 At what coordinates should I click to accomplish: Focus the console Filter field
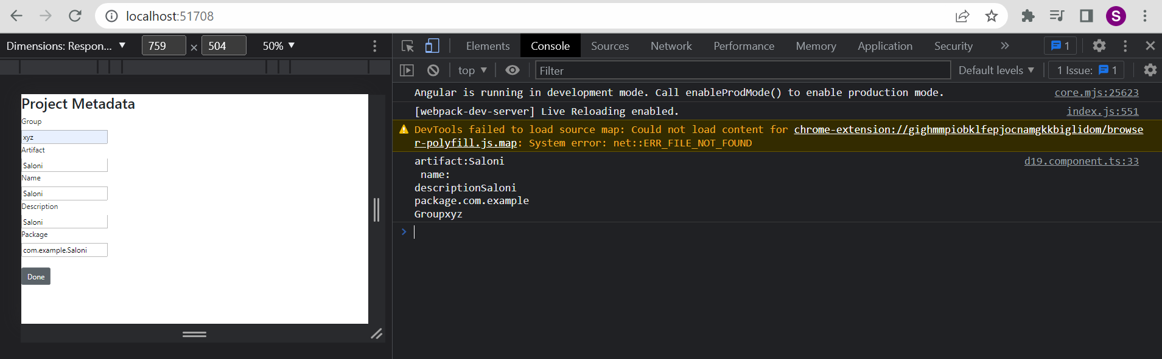(743, 70)
